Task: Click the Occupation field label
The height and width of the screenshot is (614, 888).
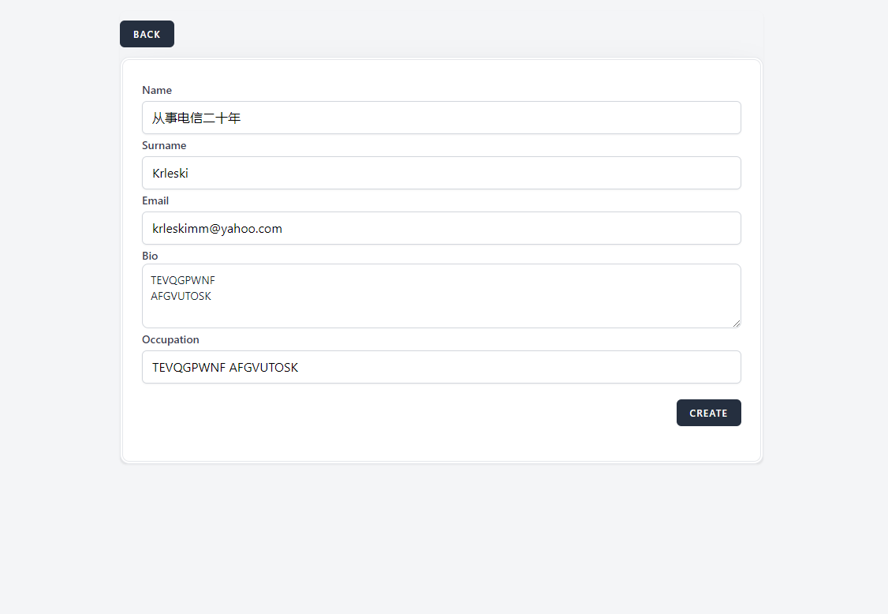Action: tap(170, 339)
